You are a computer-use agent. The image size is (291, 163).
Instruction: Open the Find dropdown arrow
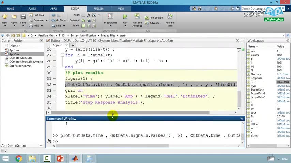(x=64, y=26)
